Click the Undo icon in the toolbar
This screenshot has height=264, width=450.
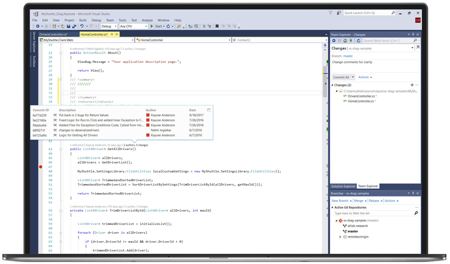tap(82, 26)
